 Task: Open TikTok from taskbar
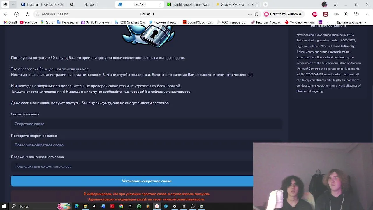pyautogui.click(x=94, y=206)
